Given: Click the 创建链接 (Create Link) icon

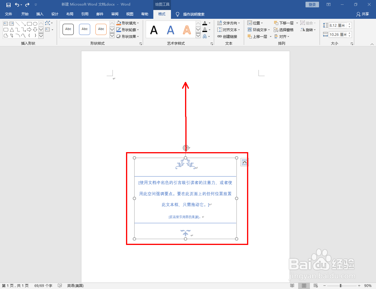Looking at the screenshot, I should tap(220, 36).
